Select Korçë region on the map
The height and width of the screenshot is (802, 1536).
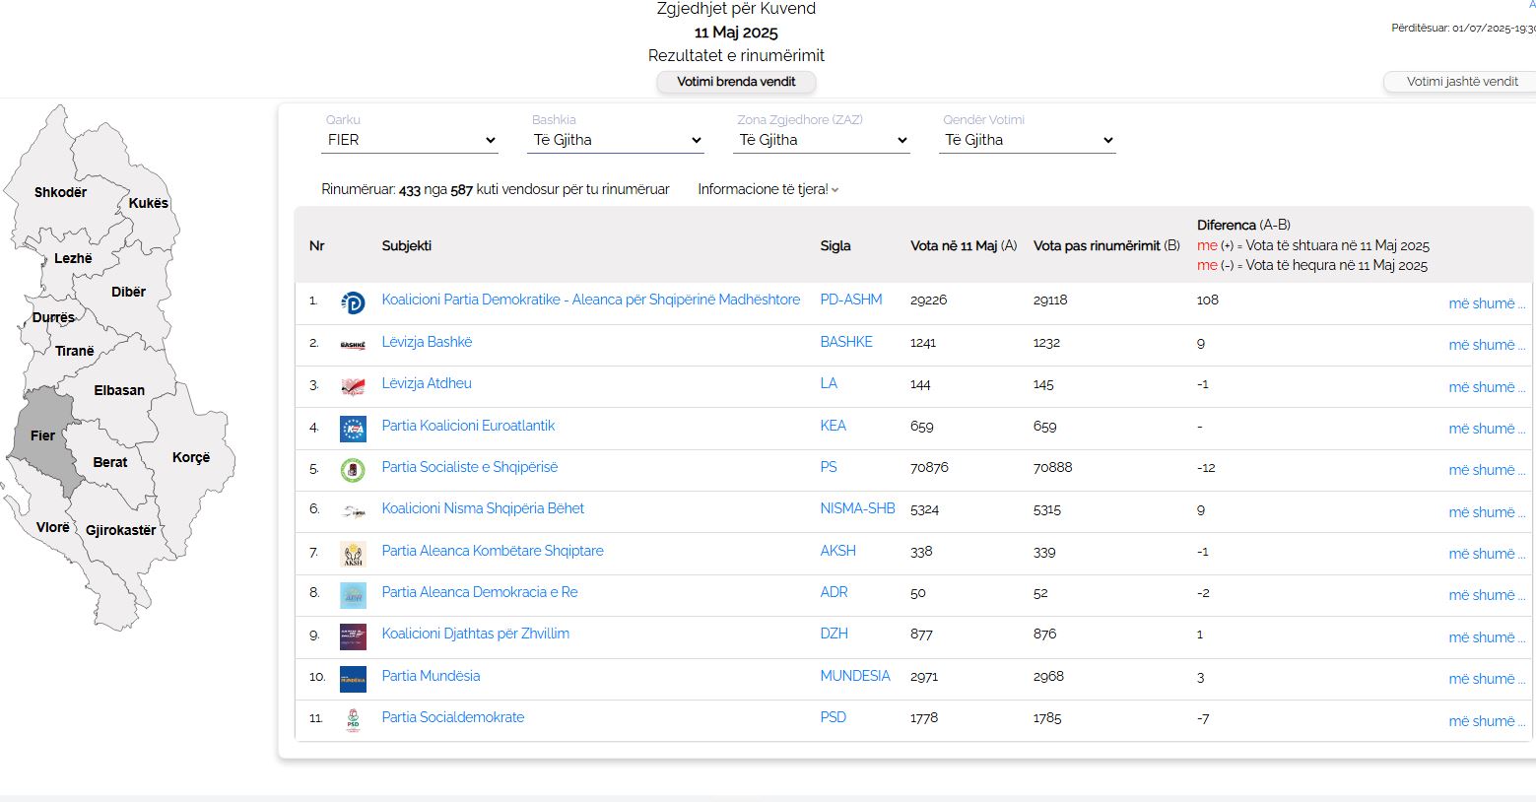click(191, 457)
